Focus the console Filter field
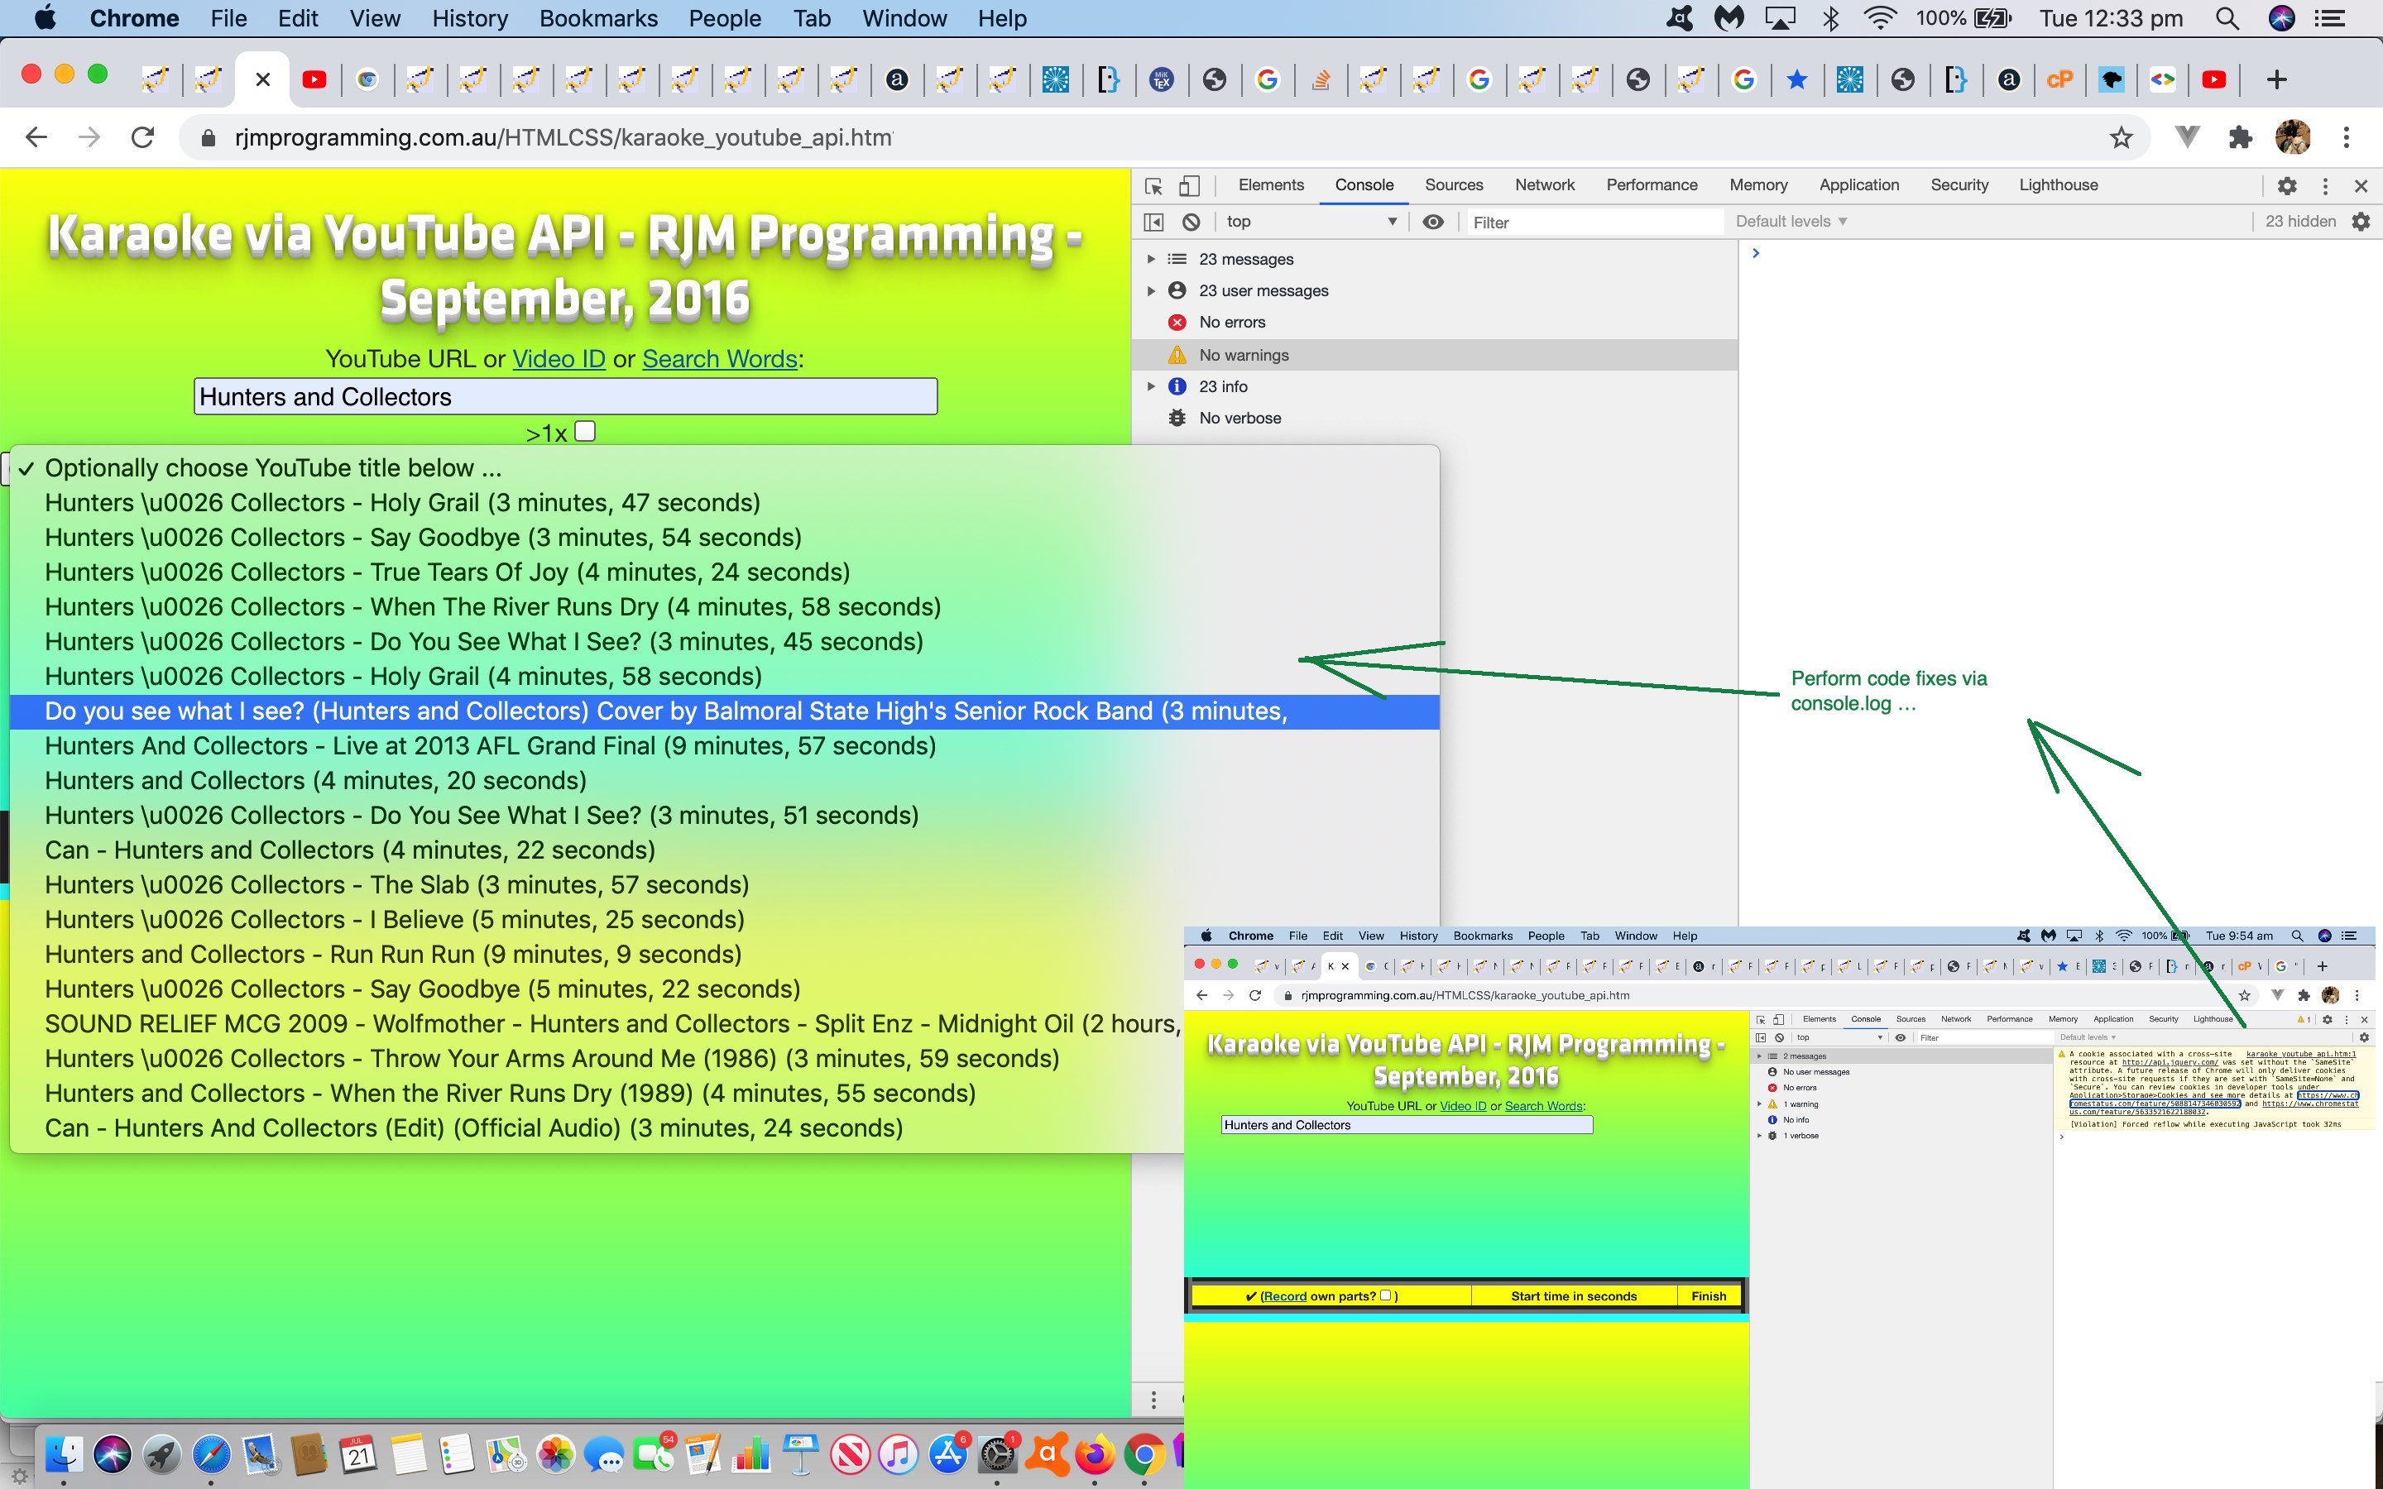This screenshot has height=1489, width=2383. tap(1595, 223)
